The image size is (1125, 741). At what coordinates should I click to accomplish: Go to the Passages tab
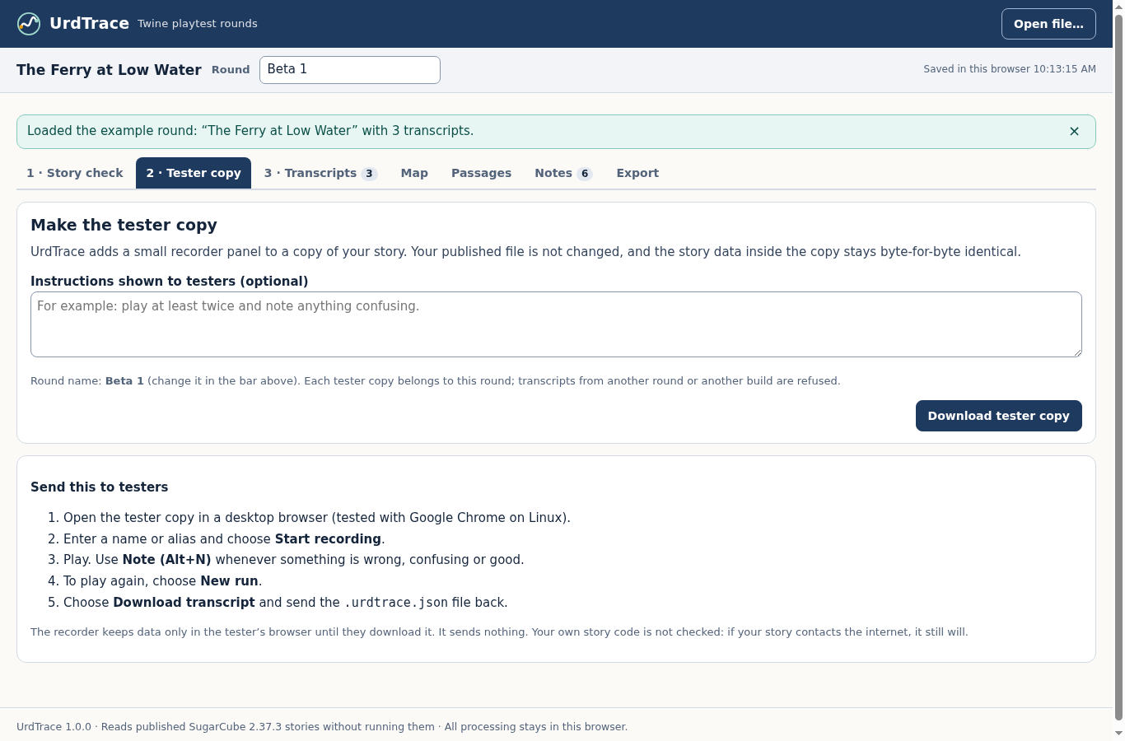pyautogui.click(x=481, y=173)
